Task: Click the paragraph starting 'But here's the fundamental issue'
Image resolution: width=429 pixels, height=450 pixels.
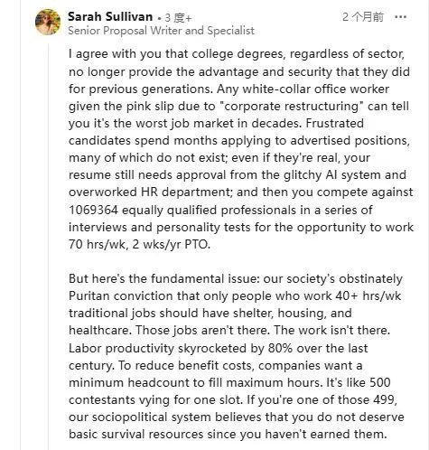Action: 237,356
